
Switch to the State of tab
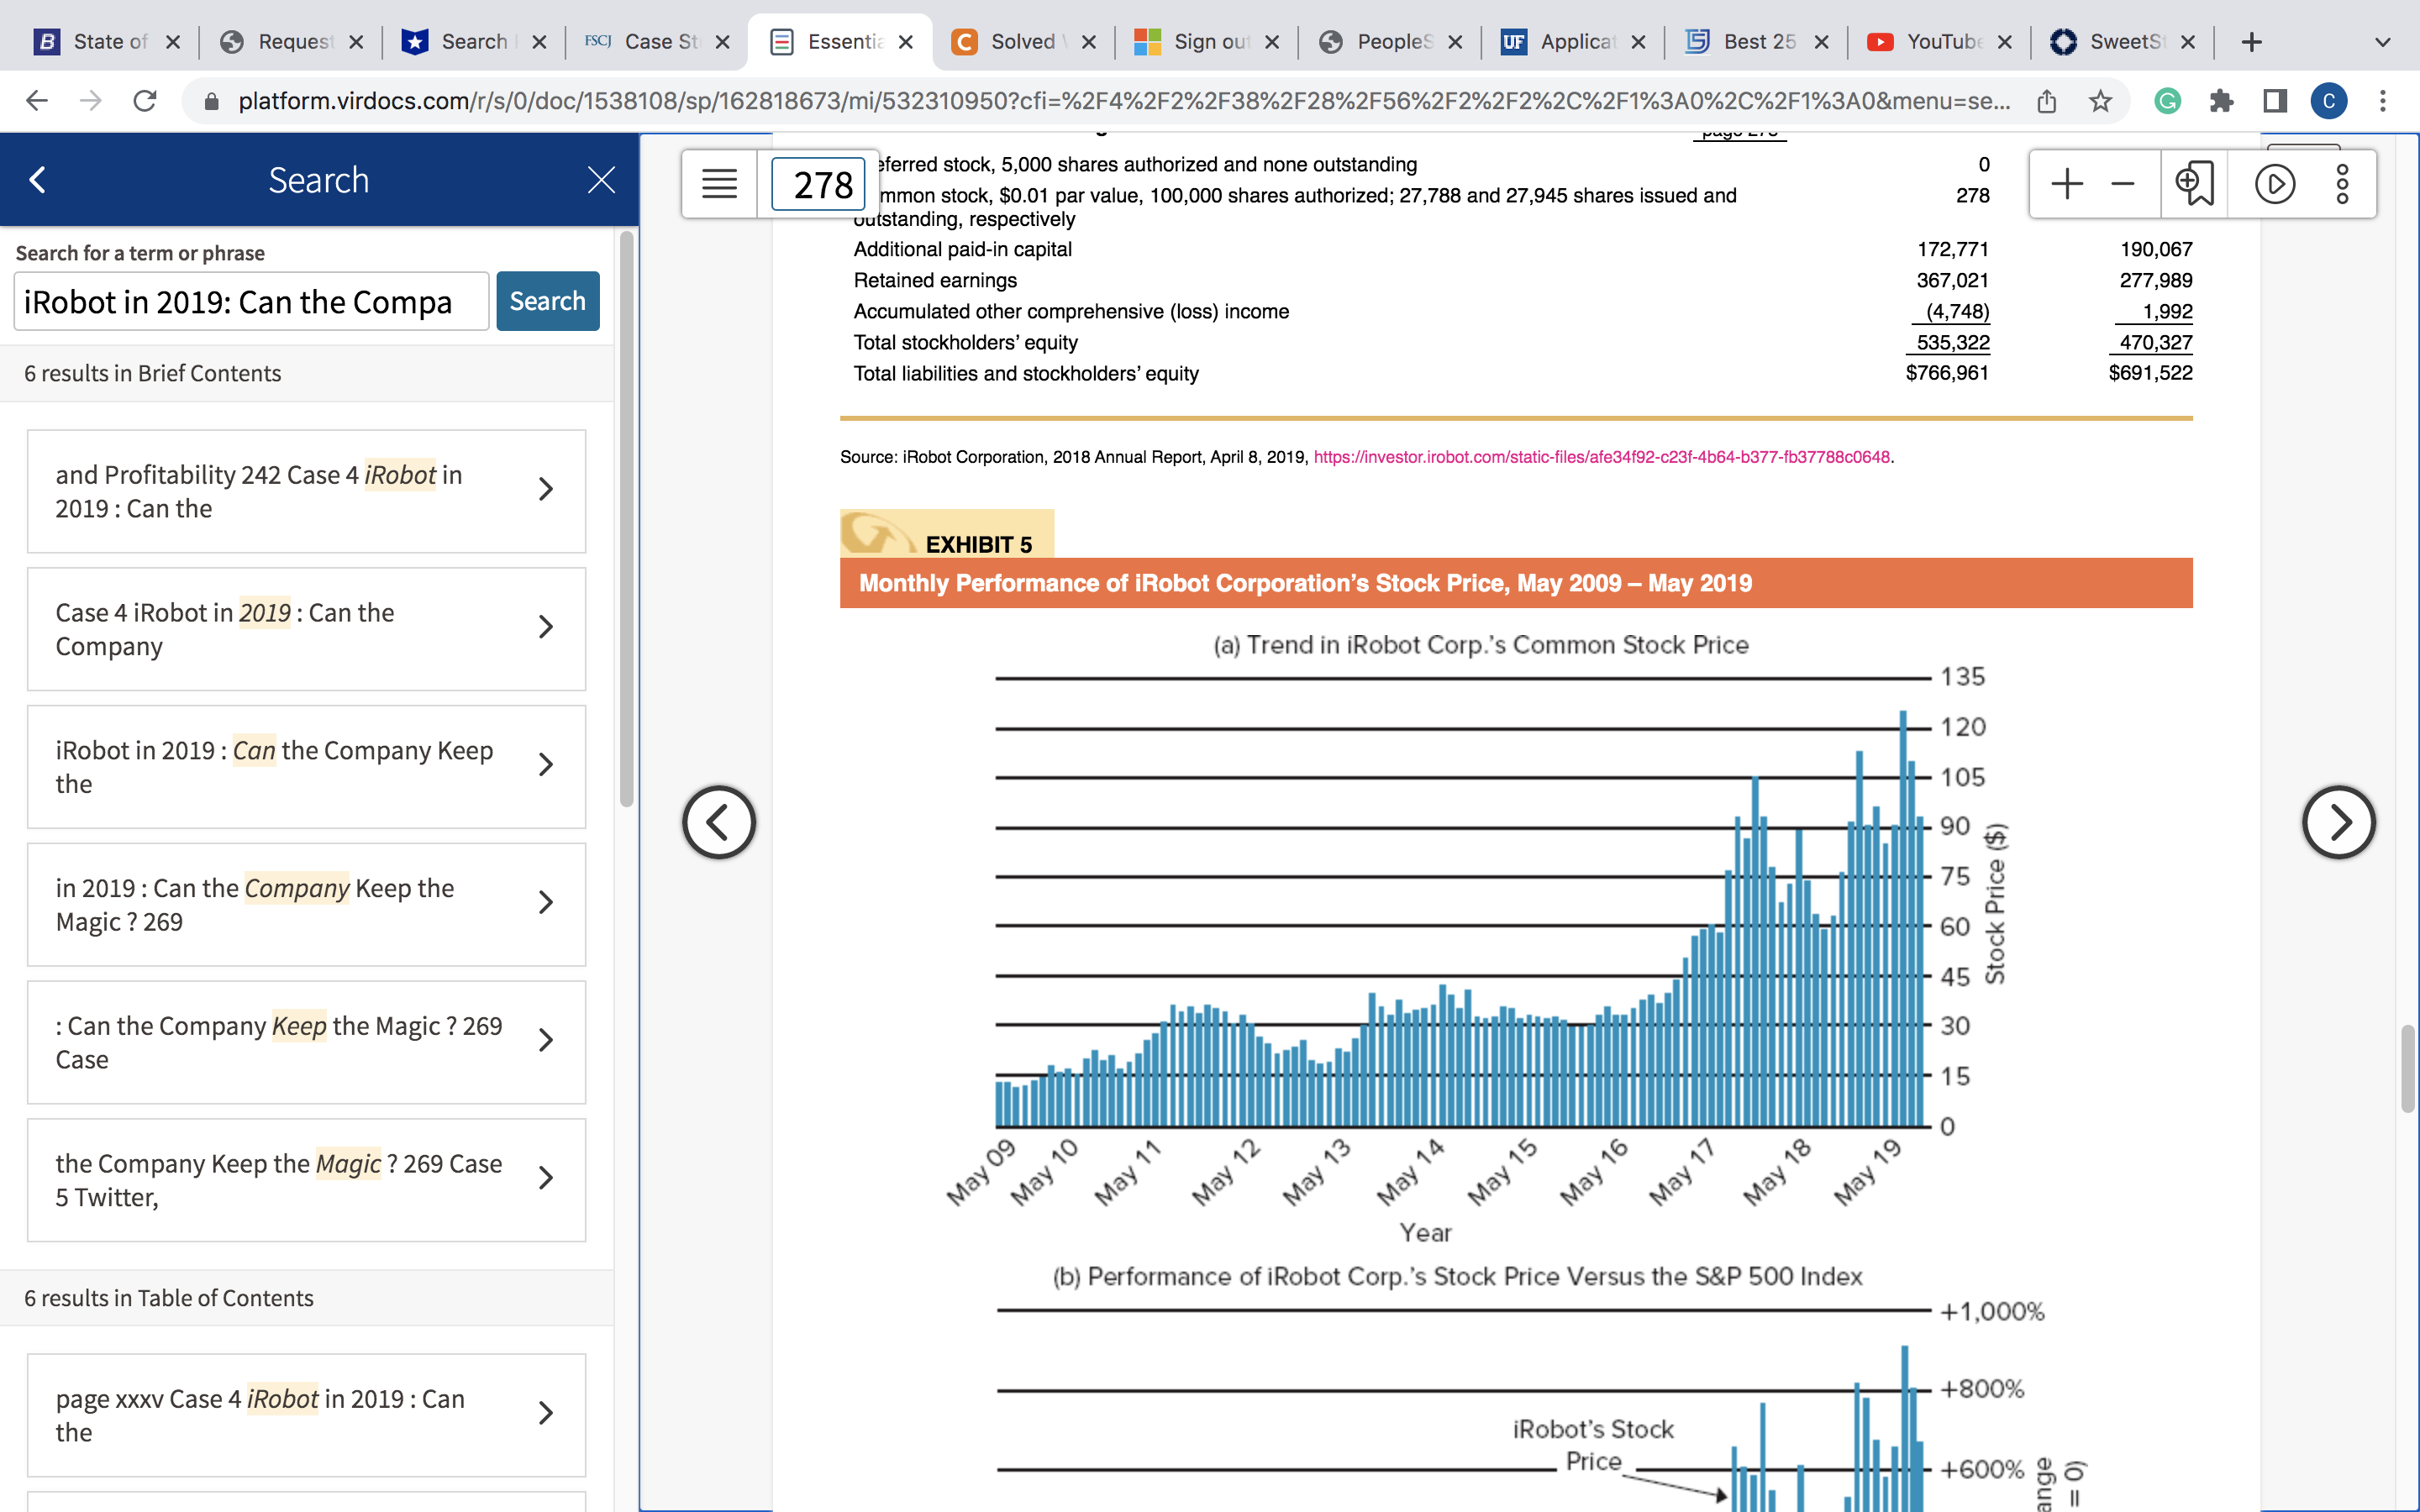tap(108, 42)
